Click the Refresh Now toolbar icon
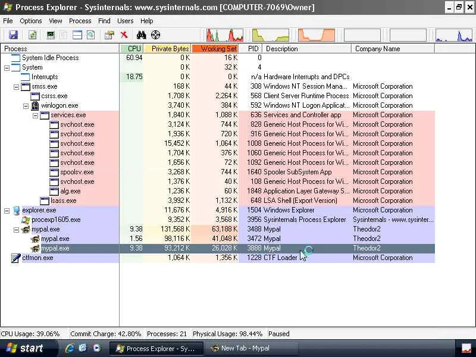This screenshot has width=476, height=357. pos(33,35)
